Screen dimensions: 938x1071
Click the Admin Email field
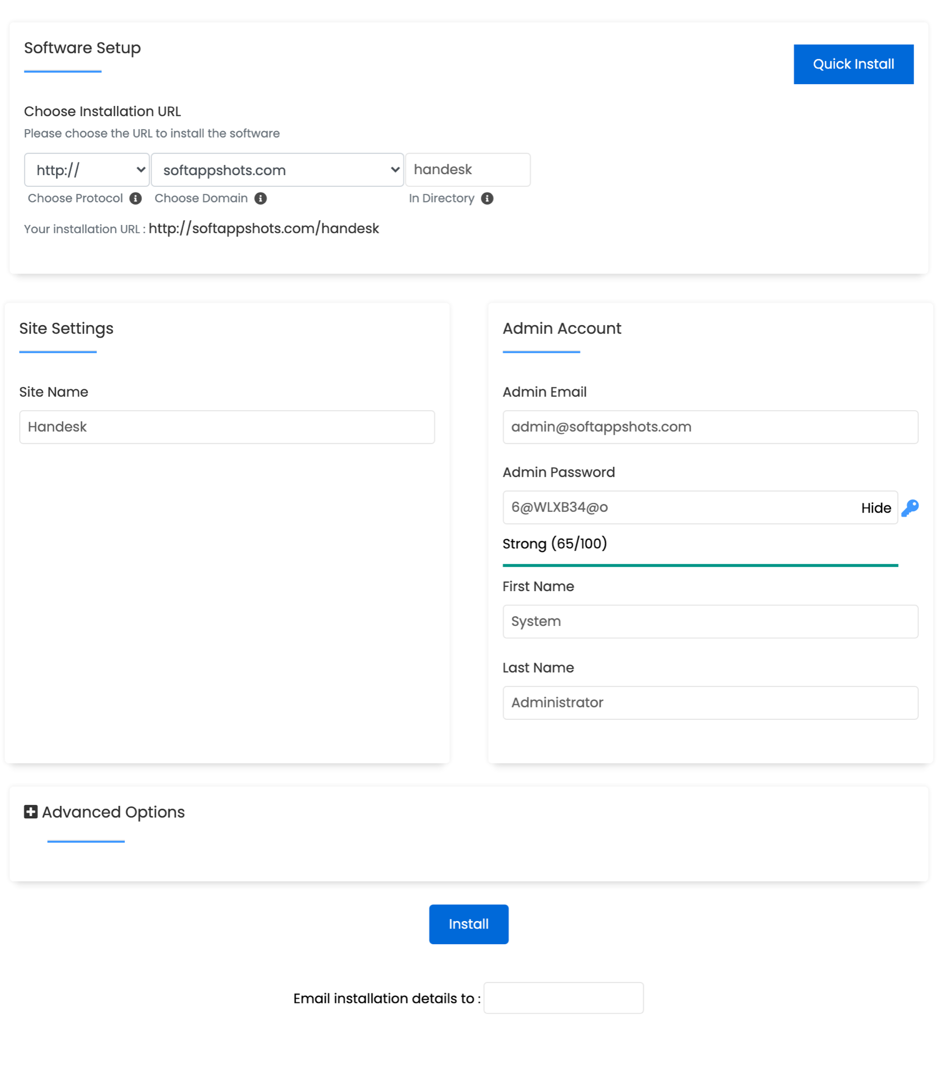(x=710, y=427)
